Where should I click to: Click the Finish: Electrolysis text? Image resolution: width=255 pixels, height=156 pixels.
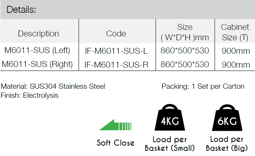29,95
